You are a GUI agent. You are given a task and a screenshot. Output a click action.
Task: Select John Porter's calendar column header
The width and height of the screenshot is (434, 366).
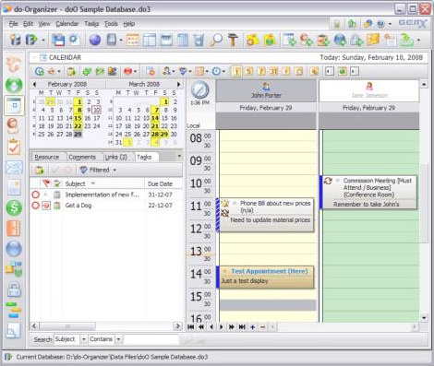[x=266, y=90]
